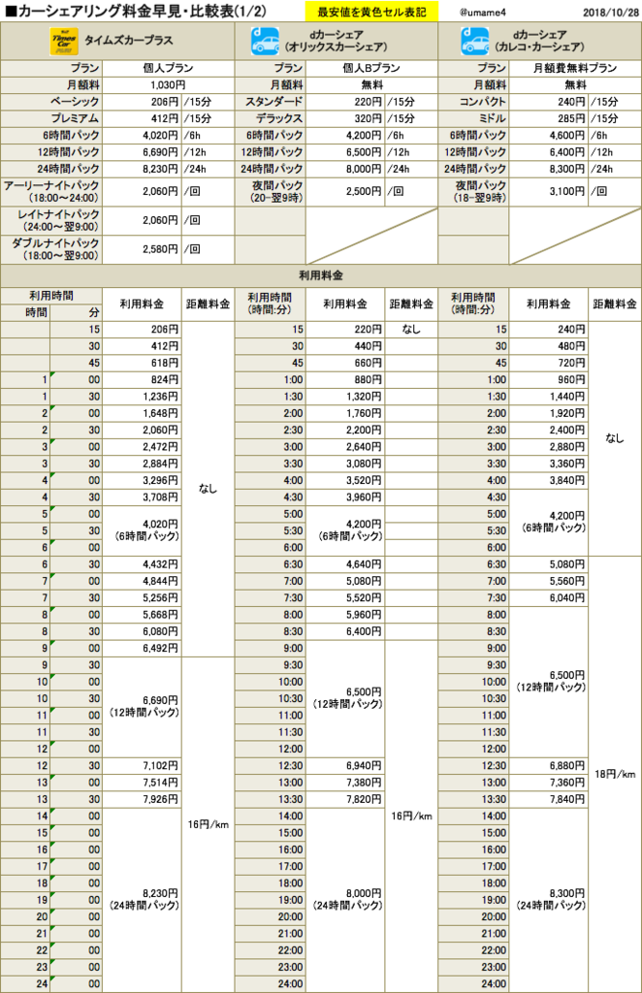
Task: Select the 個人プラン cell
Action: (x=169, y=69)
